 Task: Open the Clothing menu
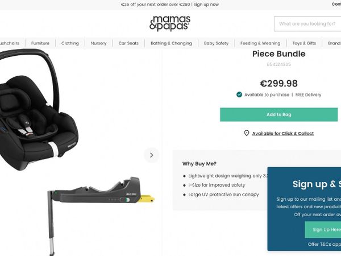70,43
